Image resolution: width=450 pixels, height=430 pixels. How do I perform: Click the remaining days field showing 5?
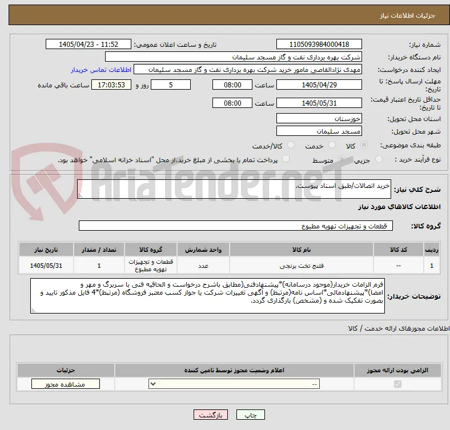point(171,85)
